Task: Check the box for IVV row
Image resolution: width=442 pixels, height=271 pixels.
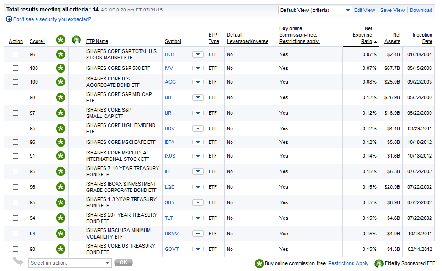Action: pyautogui.click(x=16, y=68)
